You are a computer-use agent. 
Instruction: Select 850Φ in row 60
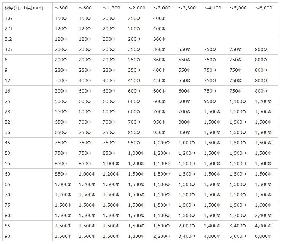click(x=61, y=174)
